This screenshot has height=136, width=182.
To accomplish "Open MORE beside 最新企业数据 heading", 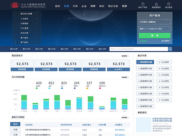I will 125,118.
